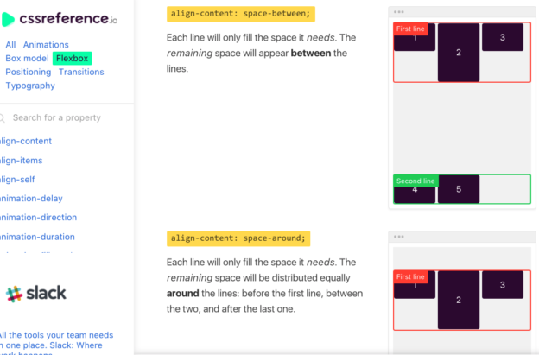Click the green Second line label
Viewport: 539px width, 355px height.
[415, 181]
